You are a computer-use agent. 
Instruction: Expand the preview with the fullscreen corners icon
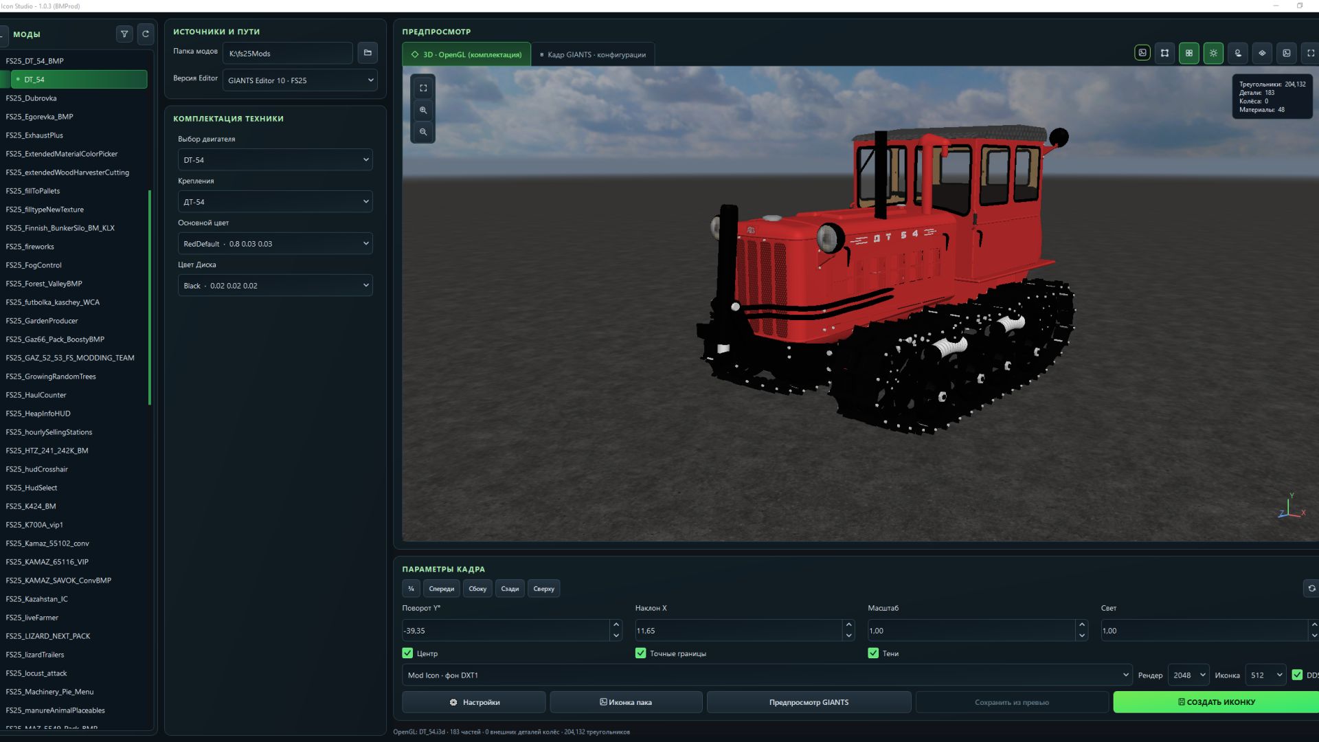click(1311, 53)
